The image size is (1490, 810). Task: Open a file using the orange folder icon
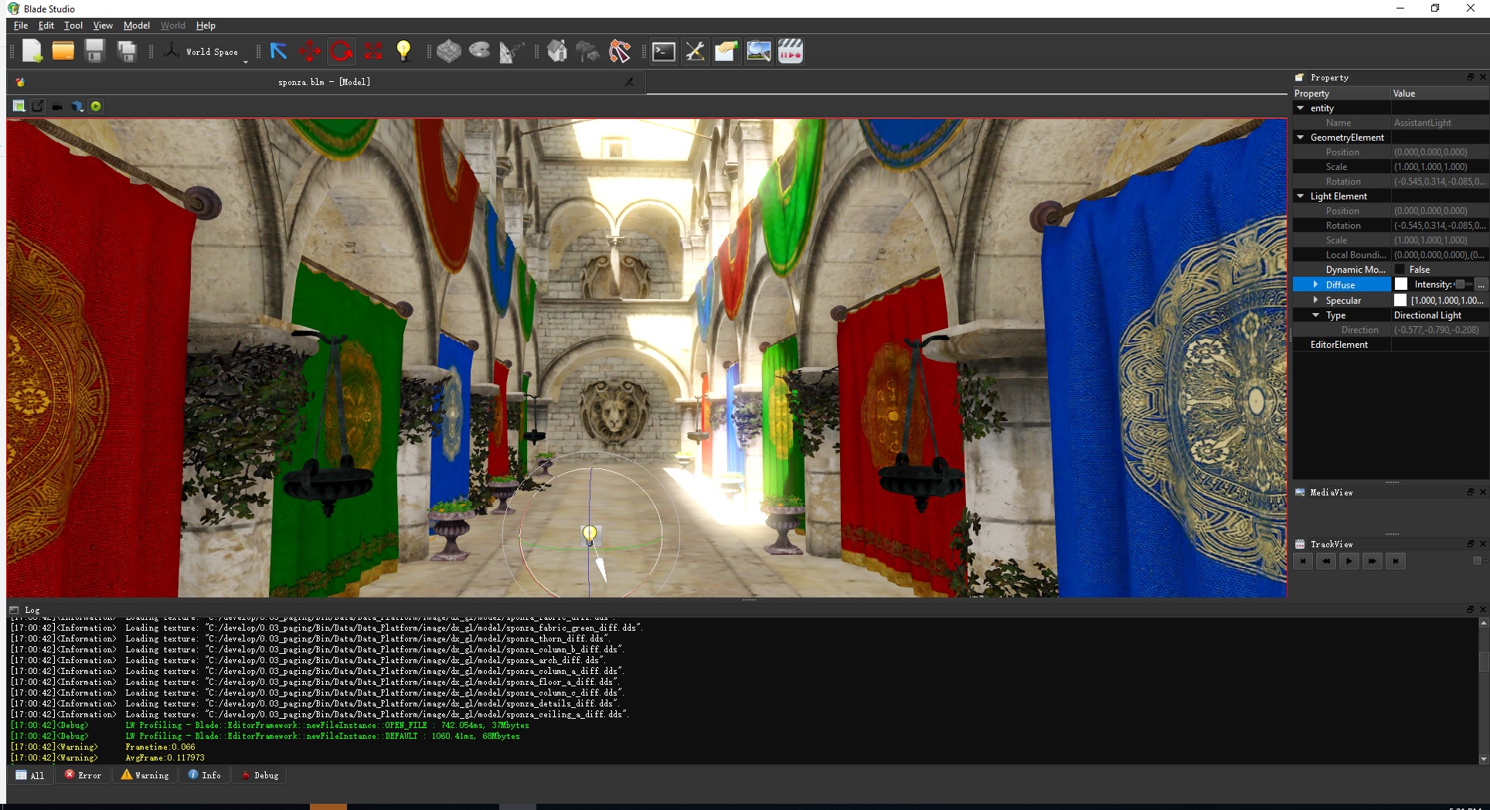(63, 52)
